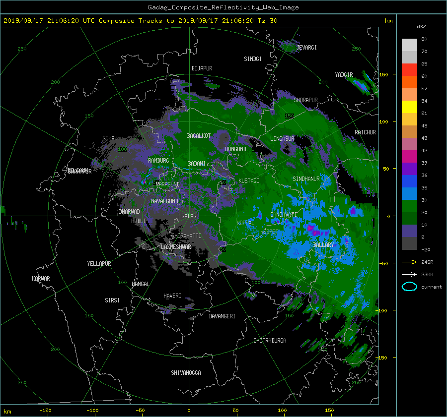Image resolution: width=447 pixels, height=417 pixels.
Task: Select the DAVANGERI city label
Action: (222, 316)
